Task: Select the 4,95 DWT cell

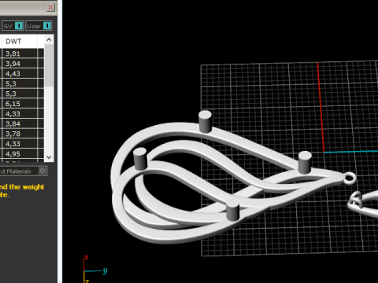Action: click(x=19, y=154)
